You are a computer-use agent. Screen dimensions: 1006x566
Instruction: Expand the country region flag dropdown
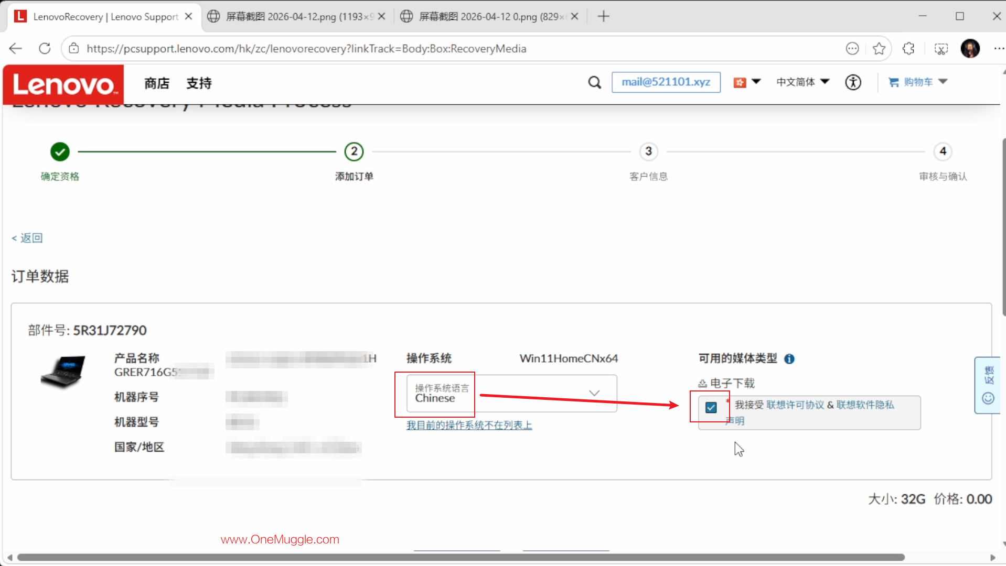pos(756,82)
